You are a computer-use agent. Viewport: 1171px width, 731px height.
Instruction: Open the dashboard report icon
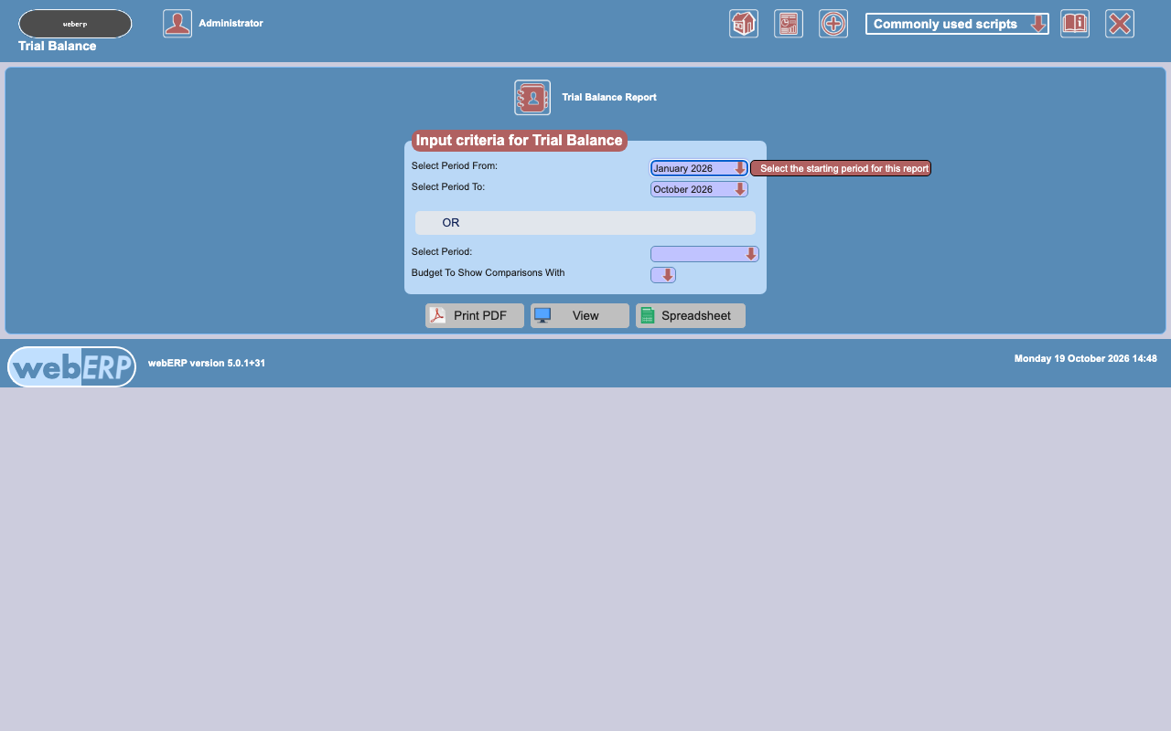(789, 24)
